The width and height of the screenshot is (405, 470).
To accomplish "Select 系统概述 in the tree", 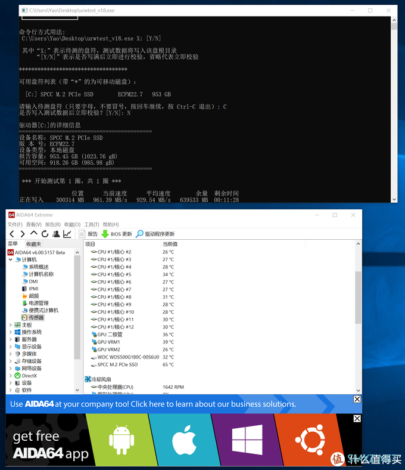I will point(39,267).
